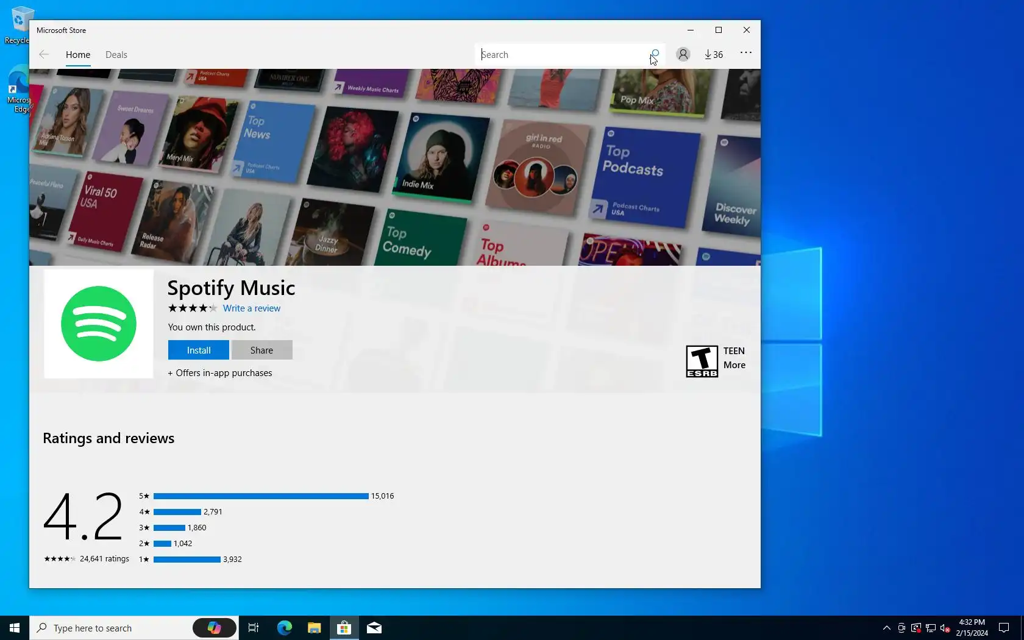Select the Microsoft Edge desktop shortcut
The height and width of the screenshot is (640, 1024).
[x=18, y=90]
